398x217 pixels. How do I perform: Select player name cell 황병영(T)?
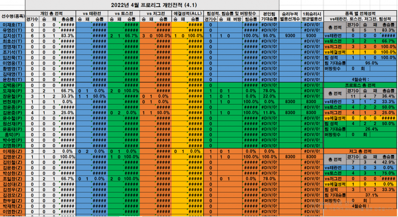tap(13, 69)
